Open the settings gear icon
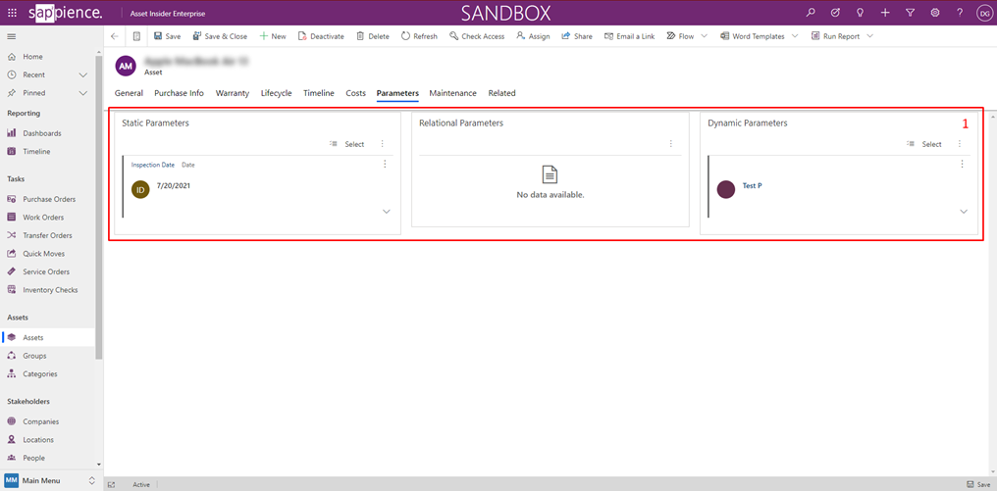 click(935, 13)
